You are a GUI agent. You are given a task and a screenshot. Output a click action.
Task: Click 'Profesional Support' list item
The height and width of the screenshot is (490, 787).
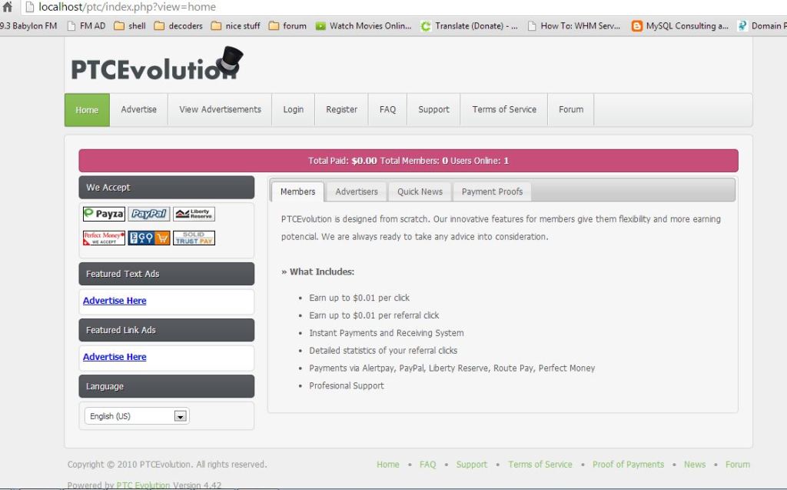[x=347, y=386]
